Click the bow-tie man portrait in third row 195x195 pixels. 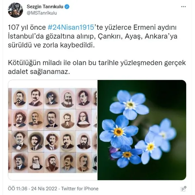19,141
